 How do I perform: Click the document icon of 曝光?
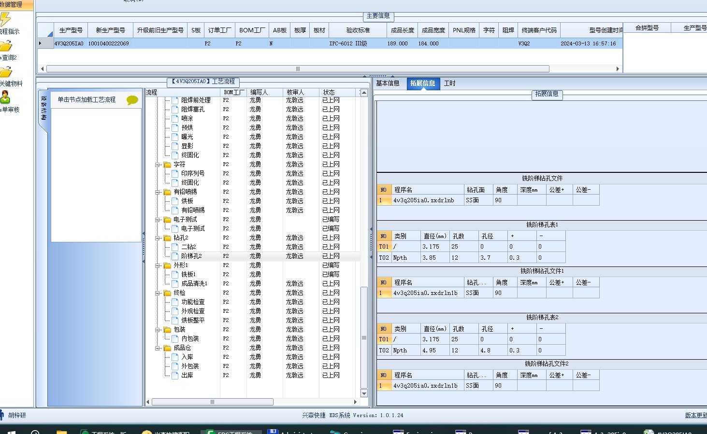point(175,137)
